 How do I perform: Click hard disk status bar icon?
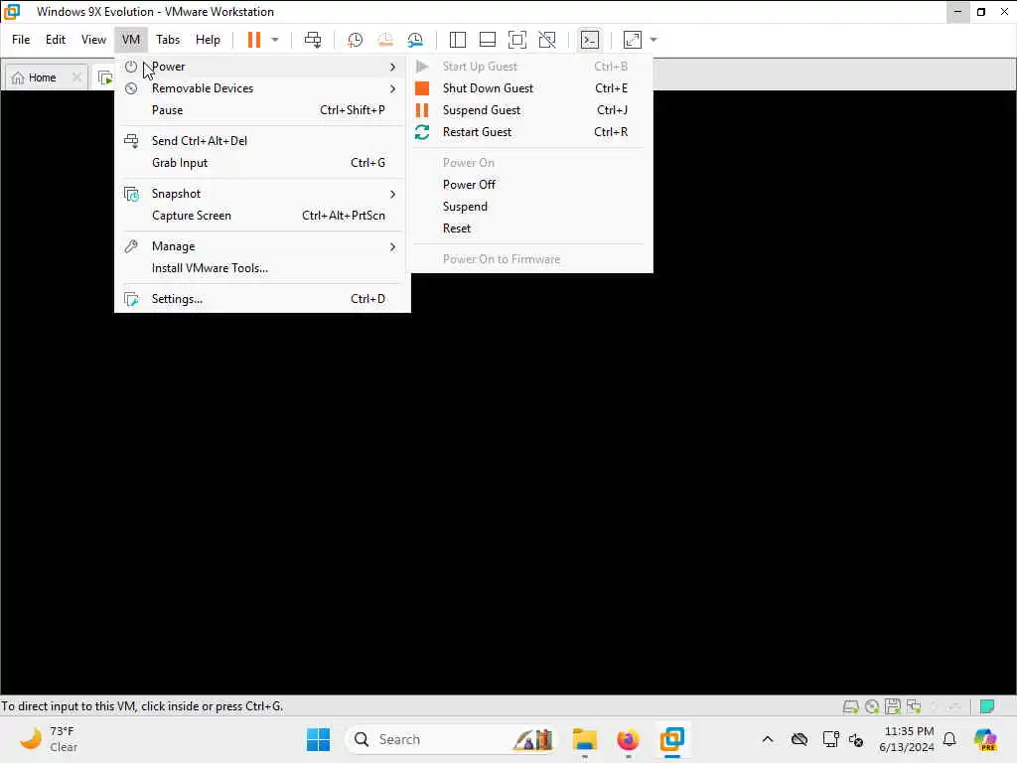click(850, 706)
